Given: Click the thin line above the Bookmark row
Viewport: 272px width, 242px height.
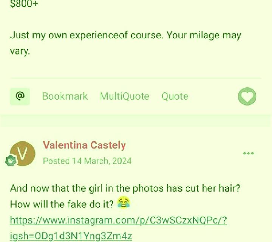Looking at the screenshot, I should (x=136, y=78).
